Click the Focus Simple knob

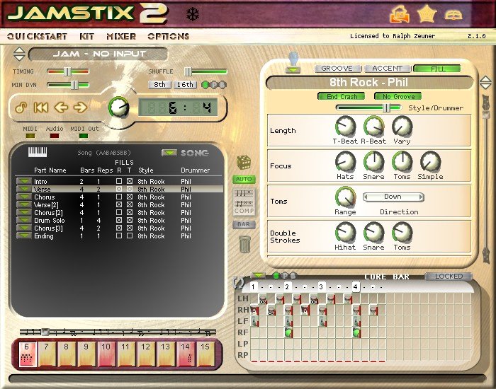click(x=430, y=162)
